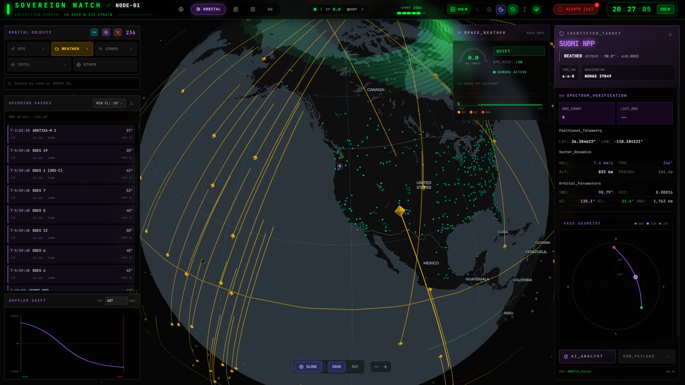Click the terminal prompt icon next to SYS
685x385 pixels.
[x=477, y=10]
